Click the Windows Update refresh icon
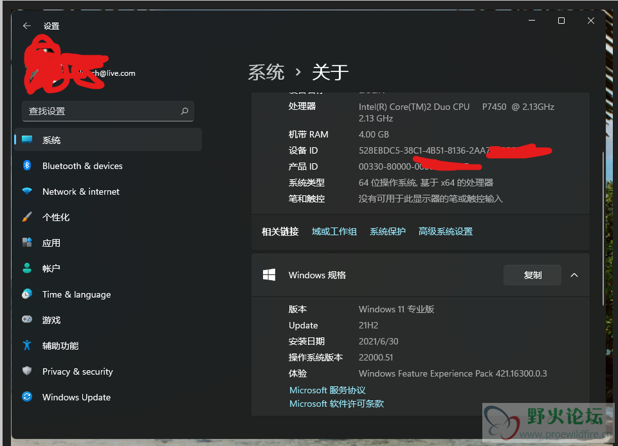 pos(27,397)
